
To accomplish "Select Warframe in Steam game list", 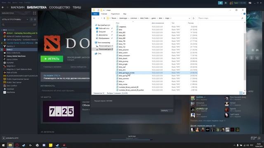I will coord(11,92).
